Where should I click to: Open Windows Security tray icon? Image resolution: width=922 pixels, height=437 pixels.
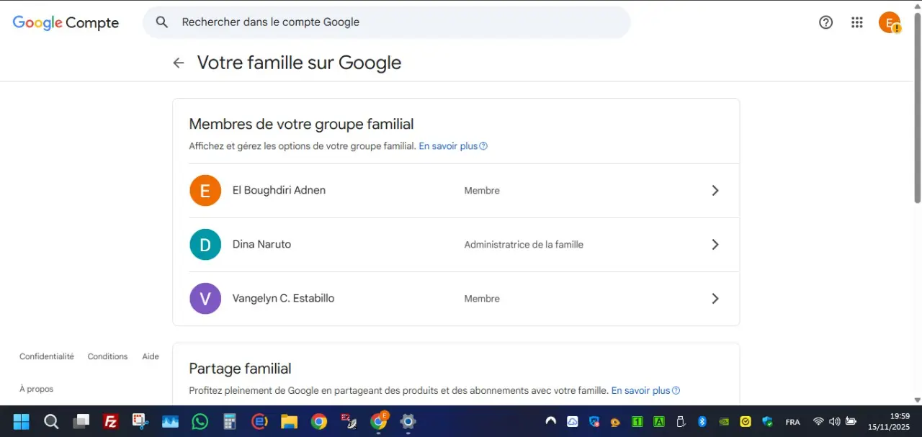[x=767, y=422]
